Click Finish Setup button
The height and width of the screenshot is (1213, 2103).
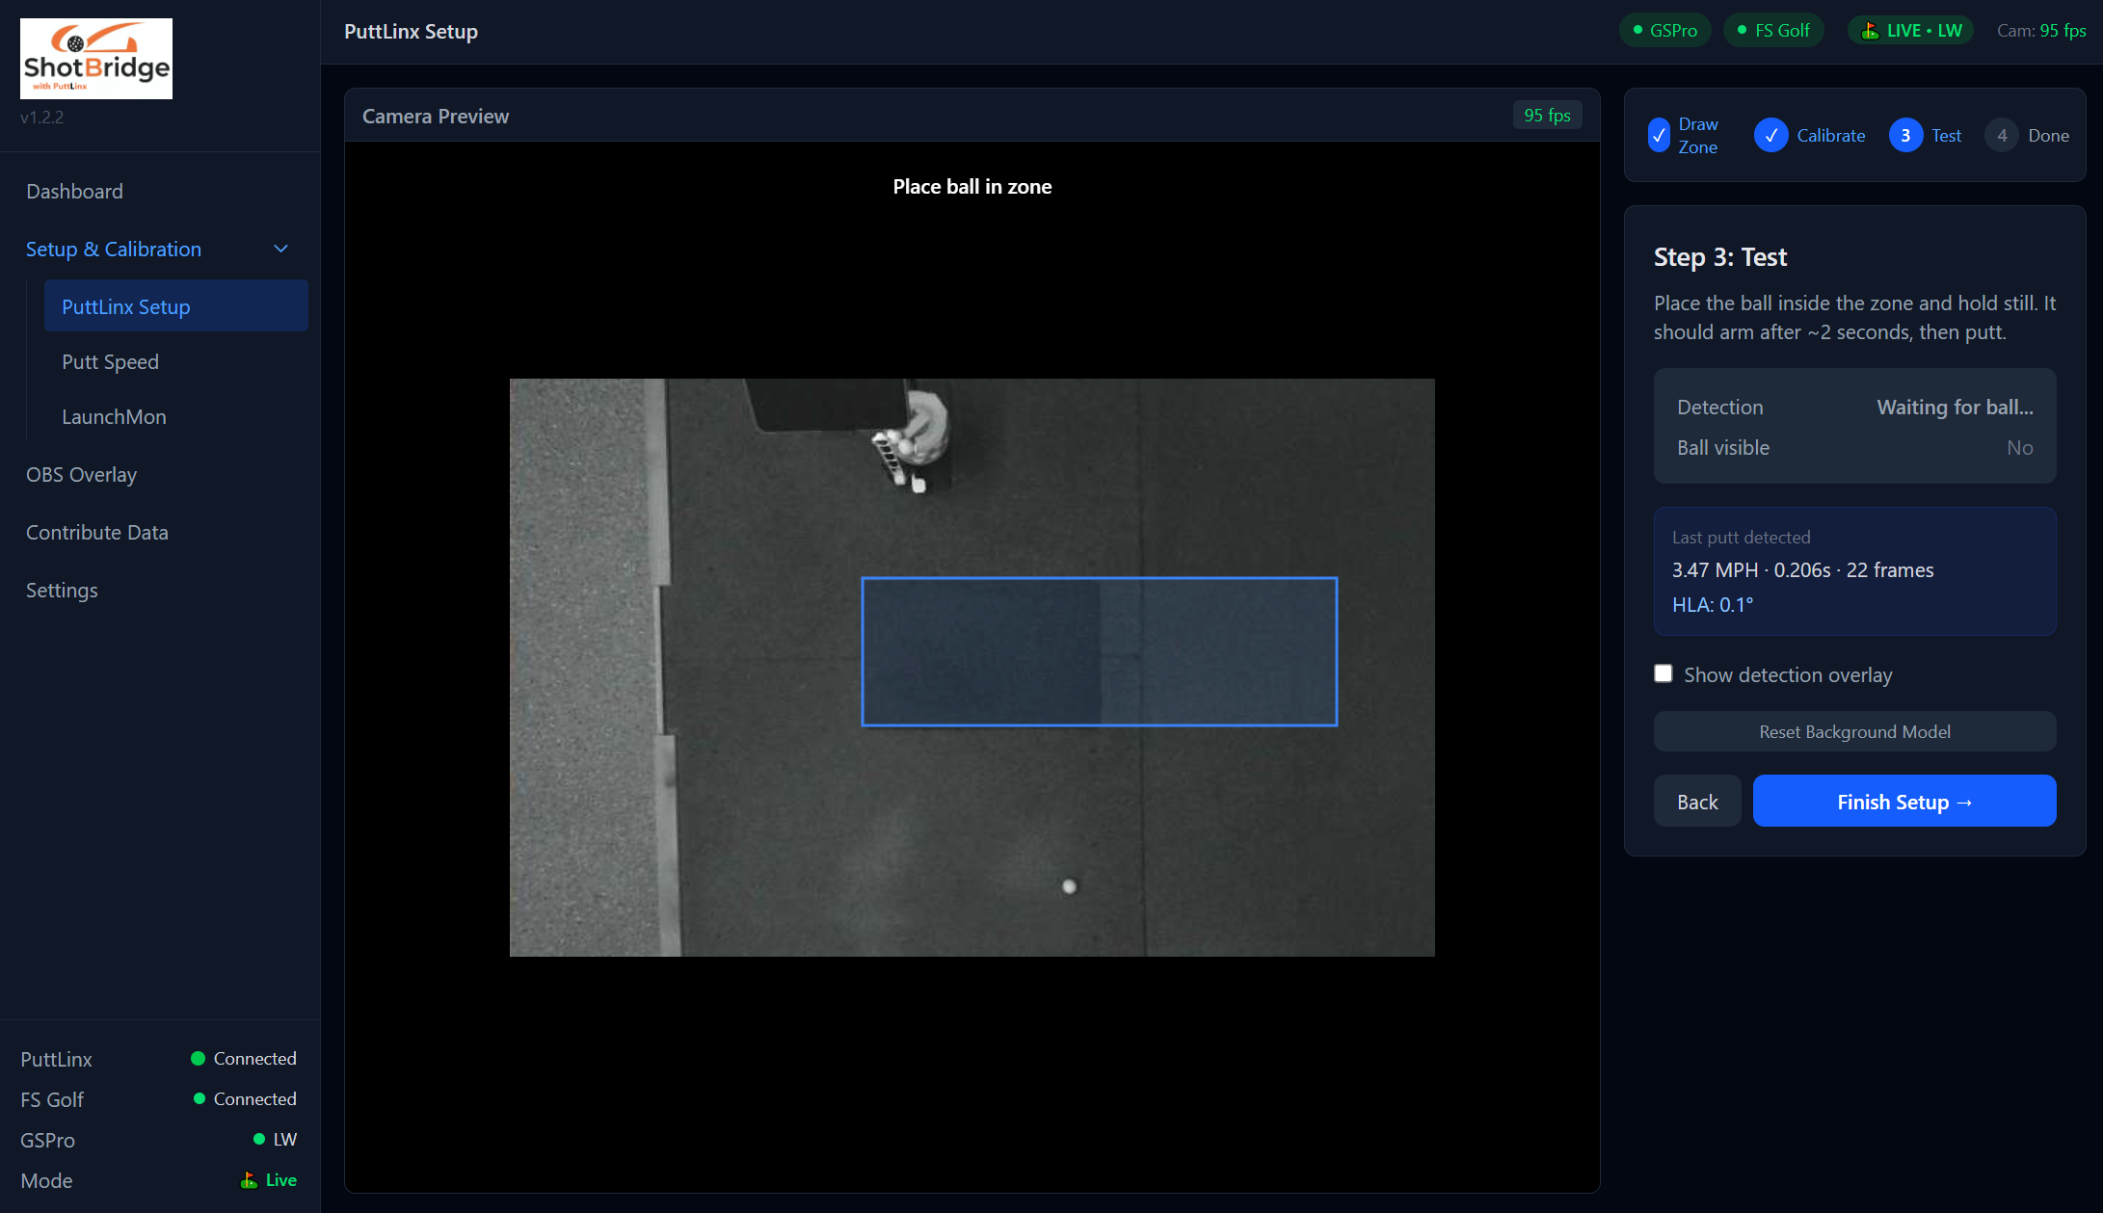[x=1903, y=801]
